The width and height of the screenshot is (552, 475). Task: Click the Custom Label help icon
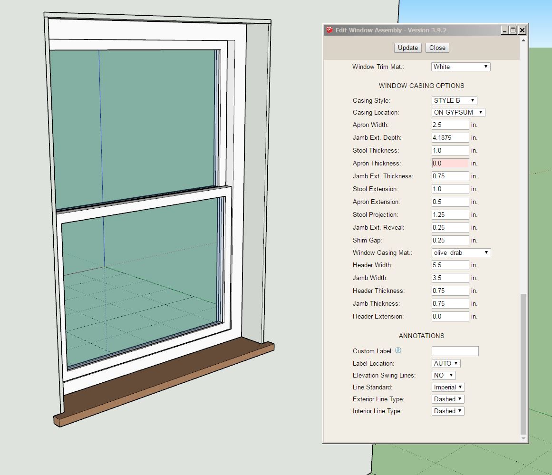tap(398, 350)
